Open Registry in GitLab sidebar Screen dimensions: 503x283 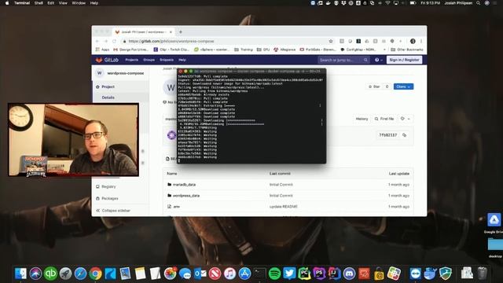click(106, 186)
